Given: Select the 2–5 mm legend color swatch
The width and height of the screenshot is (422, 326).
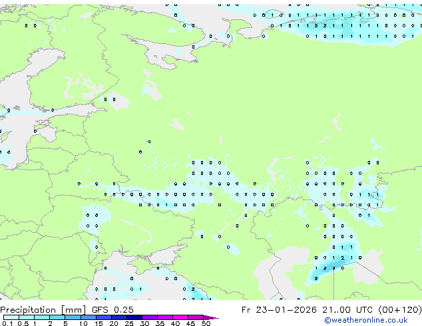Looking at the screenshot, I should coord(57,317).
